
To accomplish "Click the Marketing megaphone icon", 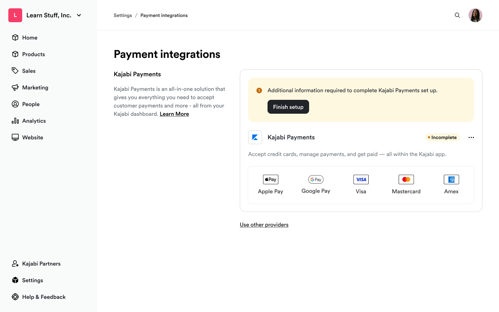I will coord(15,87).
